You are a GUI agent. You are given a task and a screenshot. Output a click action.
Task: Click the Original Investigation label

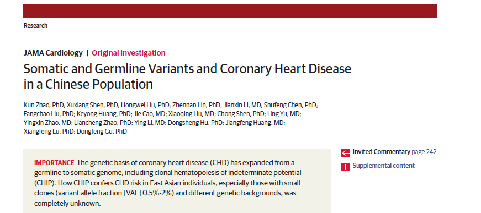(129, 53)
